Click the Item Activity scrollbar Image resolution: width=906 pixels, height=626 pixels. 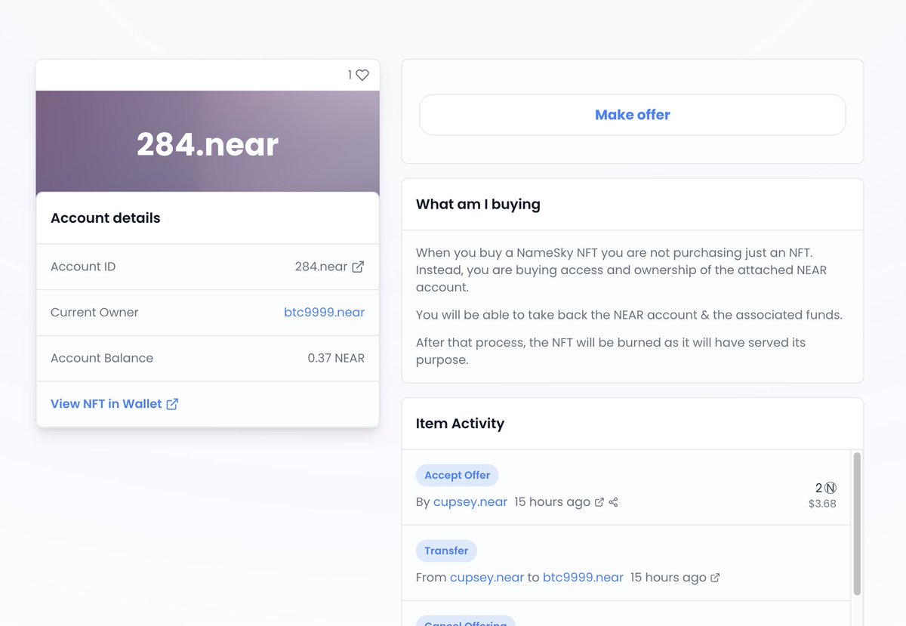click(857, 521)
